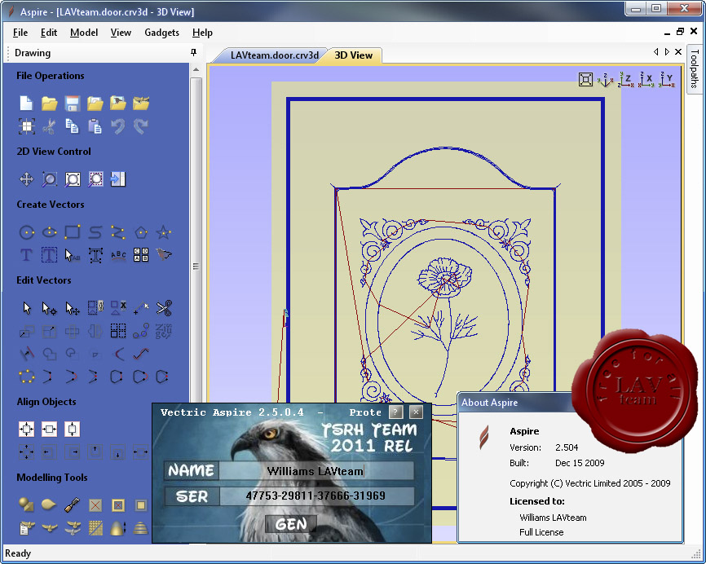Select the Pan view tool

click(26, 179)
